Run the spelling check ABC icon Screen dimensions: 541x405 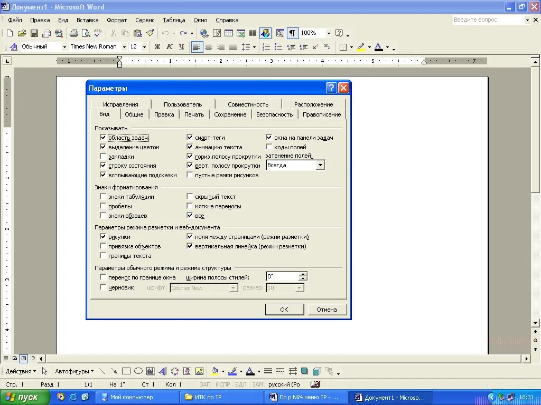(98, 33)
